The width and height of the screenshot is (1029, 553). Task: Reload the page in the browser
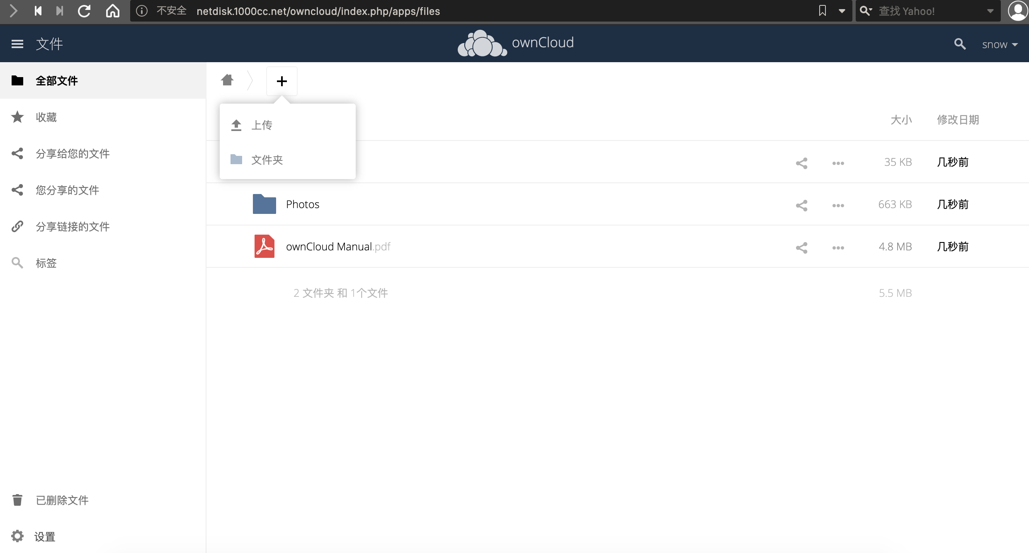pyautogui.click(x=84, y=11)
